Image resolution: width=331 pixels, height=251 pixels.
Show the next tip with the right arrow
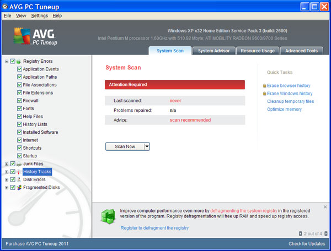click(325, 233)
